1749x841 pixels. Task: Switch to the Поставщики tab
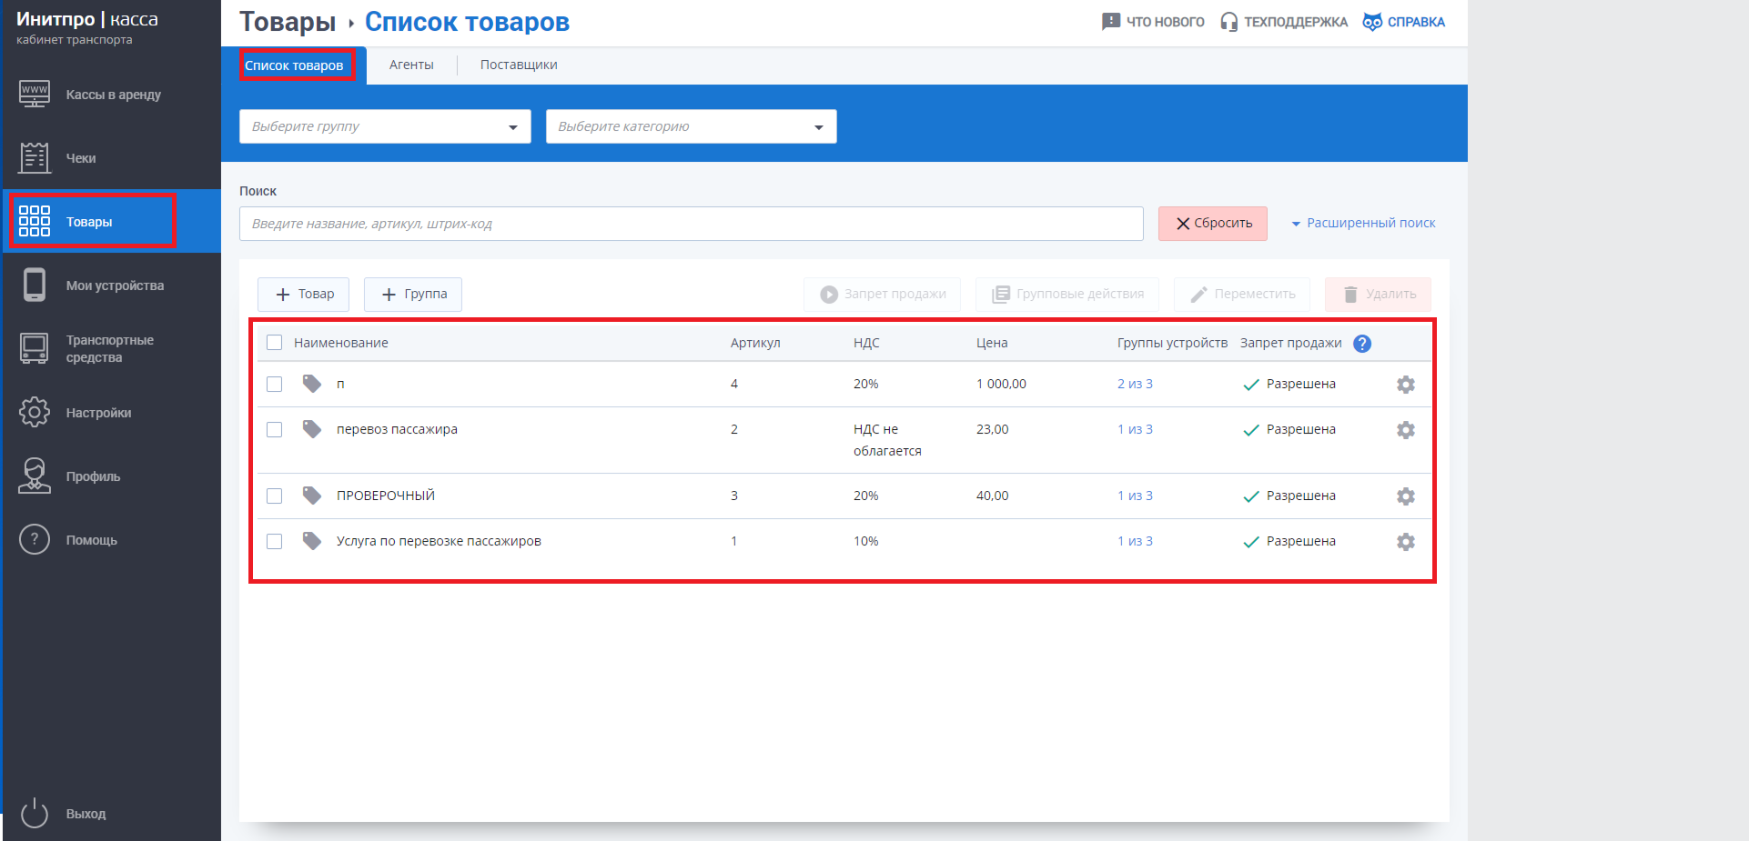click(x=519, y=65)
